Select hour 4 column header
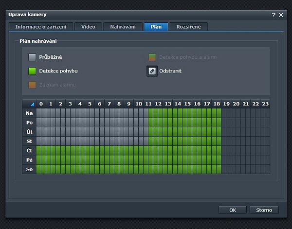 [x=80, y=104]
